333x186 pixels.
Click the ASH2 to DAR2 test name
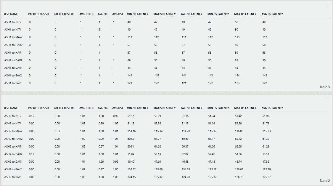click(x=13, y=154)
